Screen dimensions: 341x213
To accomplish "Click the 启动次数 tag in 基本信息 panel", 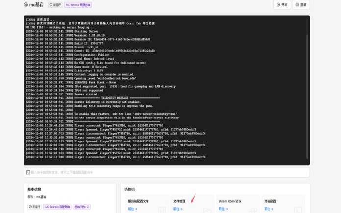I will [x=81, y=207].
